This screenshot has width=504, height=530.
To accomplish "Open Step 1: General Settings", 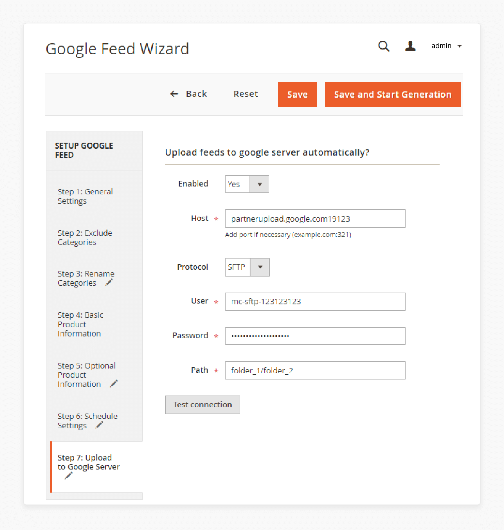I will [85, 196].
